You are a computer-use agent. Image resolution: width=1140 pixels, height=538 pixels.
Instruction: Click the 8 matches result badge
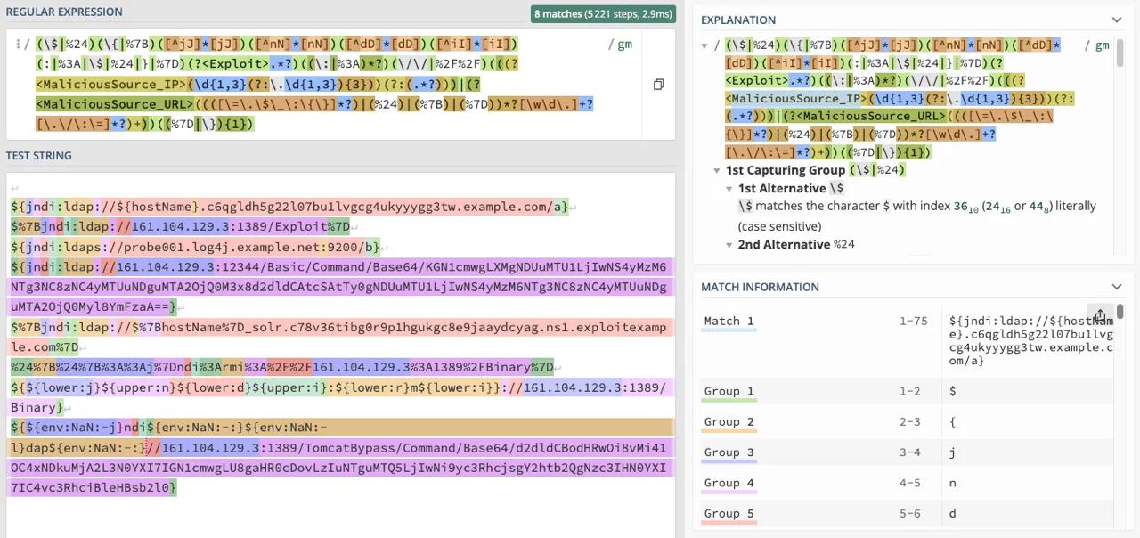coord(603,14)
